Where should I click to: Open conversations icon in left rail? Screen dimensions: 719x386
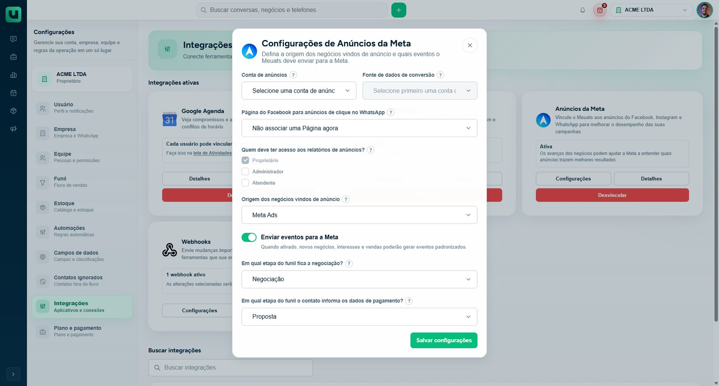(x=13, y=39)
